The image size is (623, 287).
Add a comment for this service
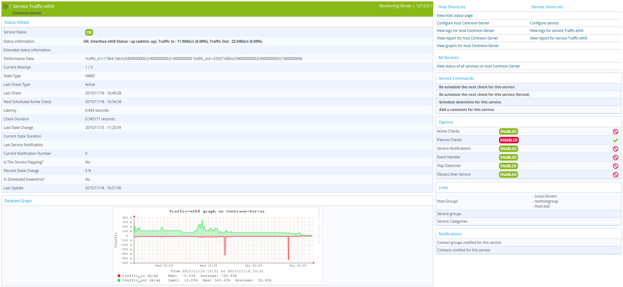pyautogui.click(x=467, y=110)
